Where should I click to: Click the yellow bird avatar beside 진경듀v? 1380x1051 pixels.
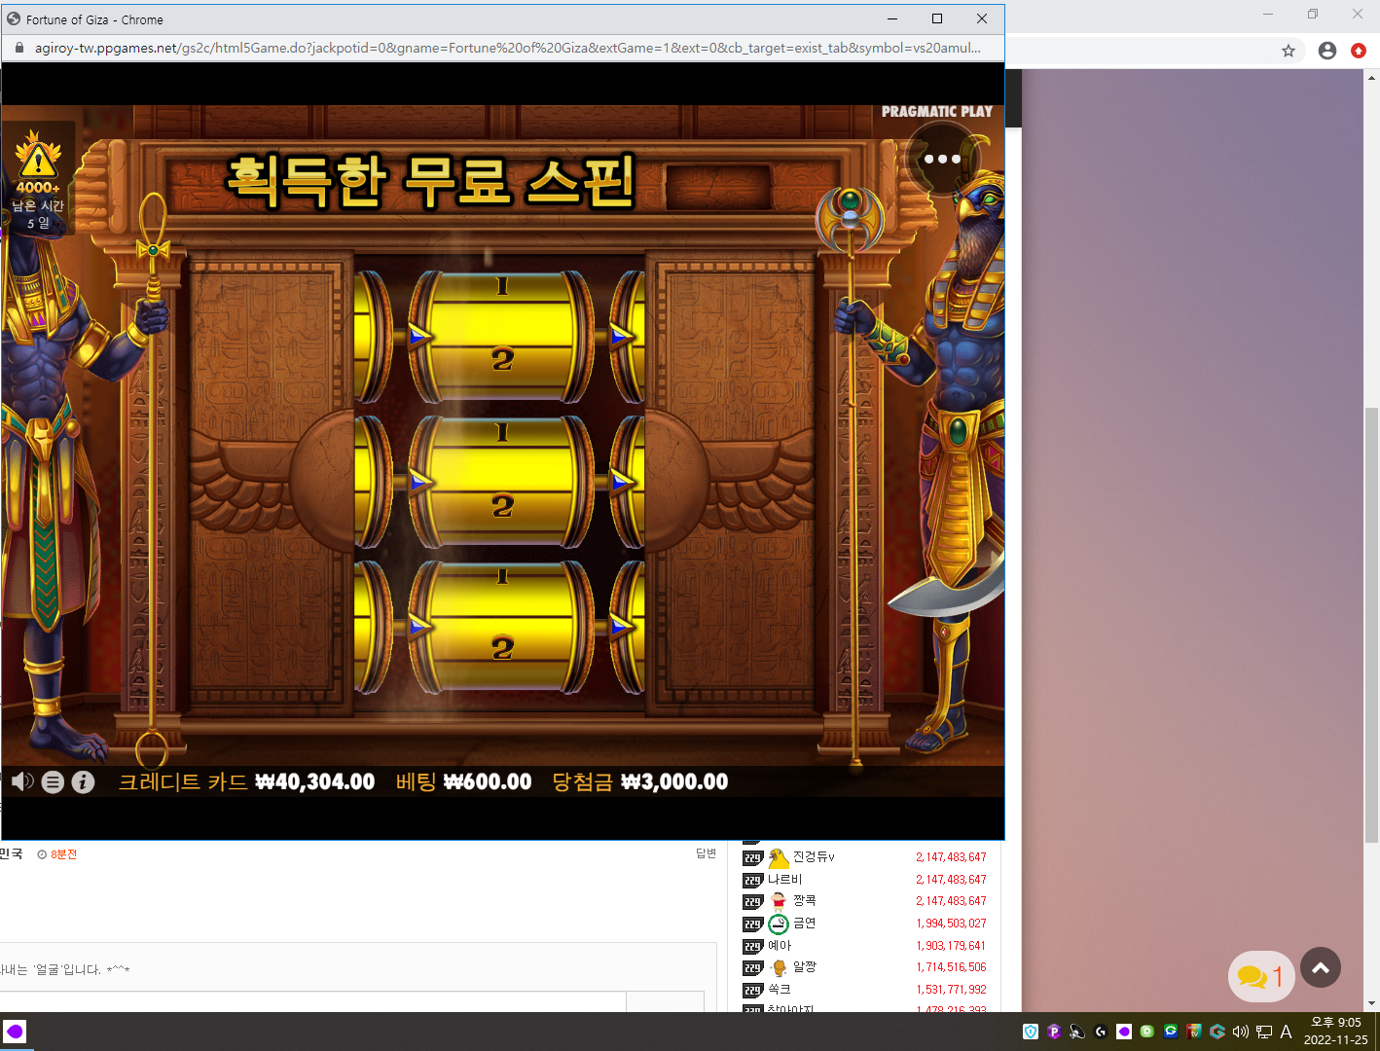[779, 857]
